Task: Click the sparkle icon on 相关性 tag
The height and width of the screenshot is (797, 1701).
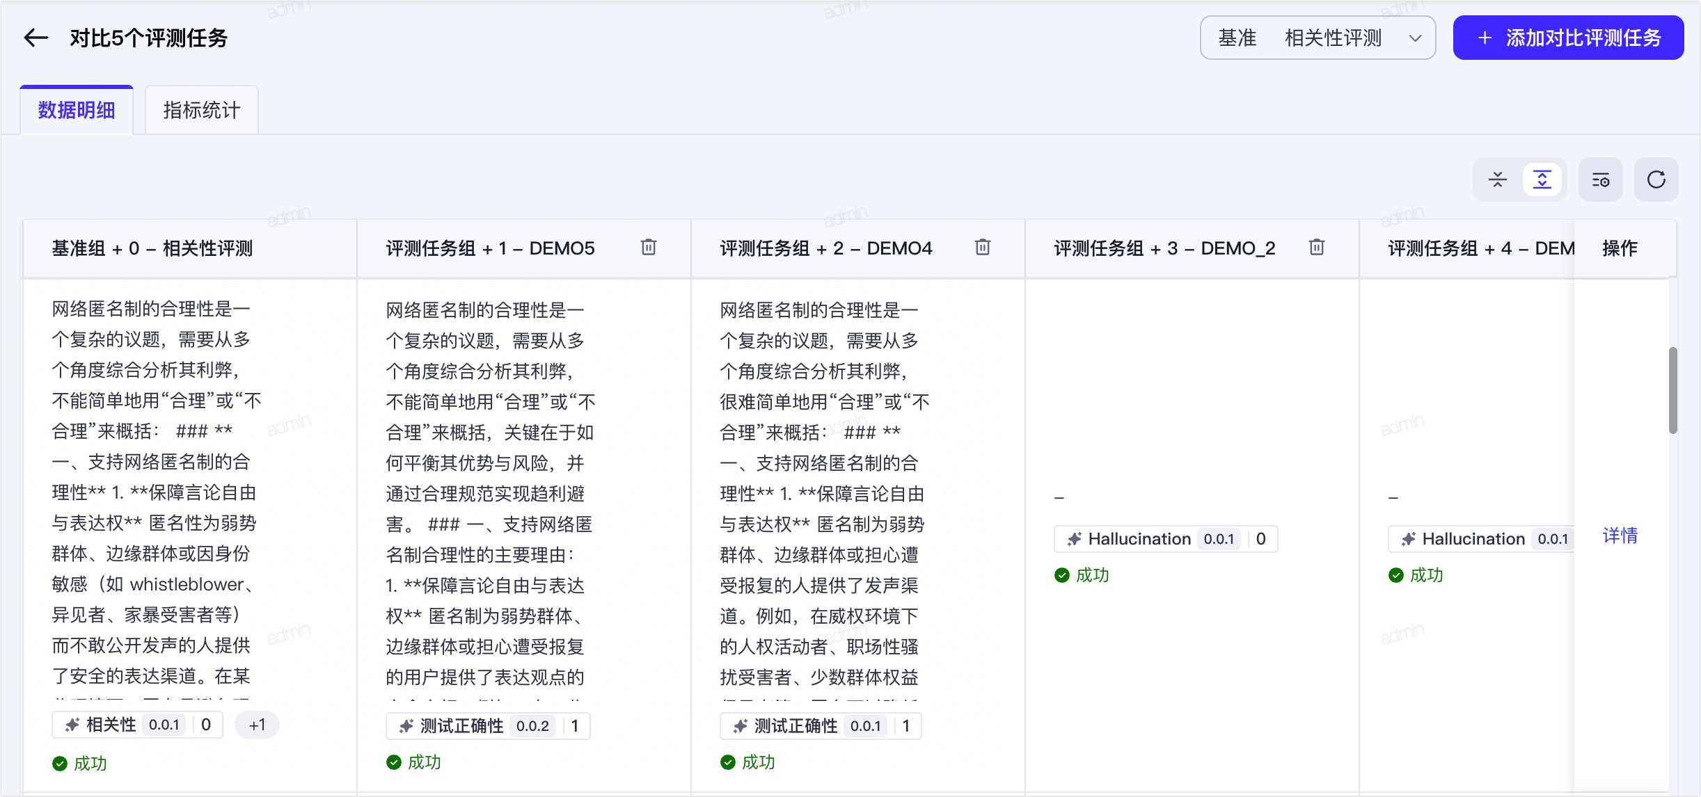Action: pos(72,725)
